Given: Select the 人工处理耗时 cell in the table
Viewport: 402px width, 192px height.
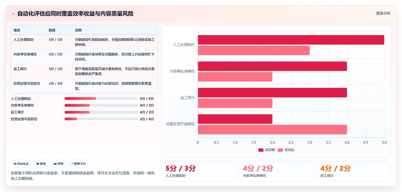Looking at the screenshot, I should [x=24, y=40].
